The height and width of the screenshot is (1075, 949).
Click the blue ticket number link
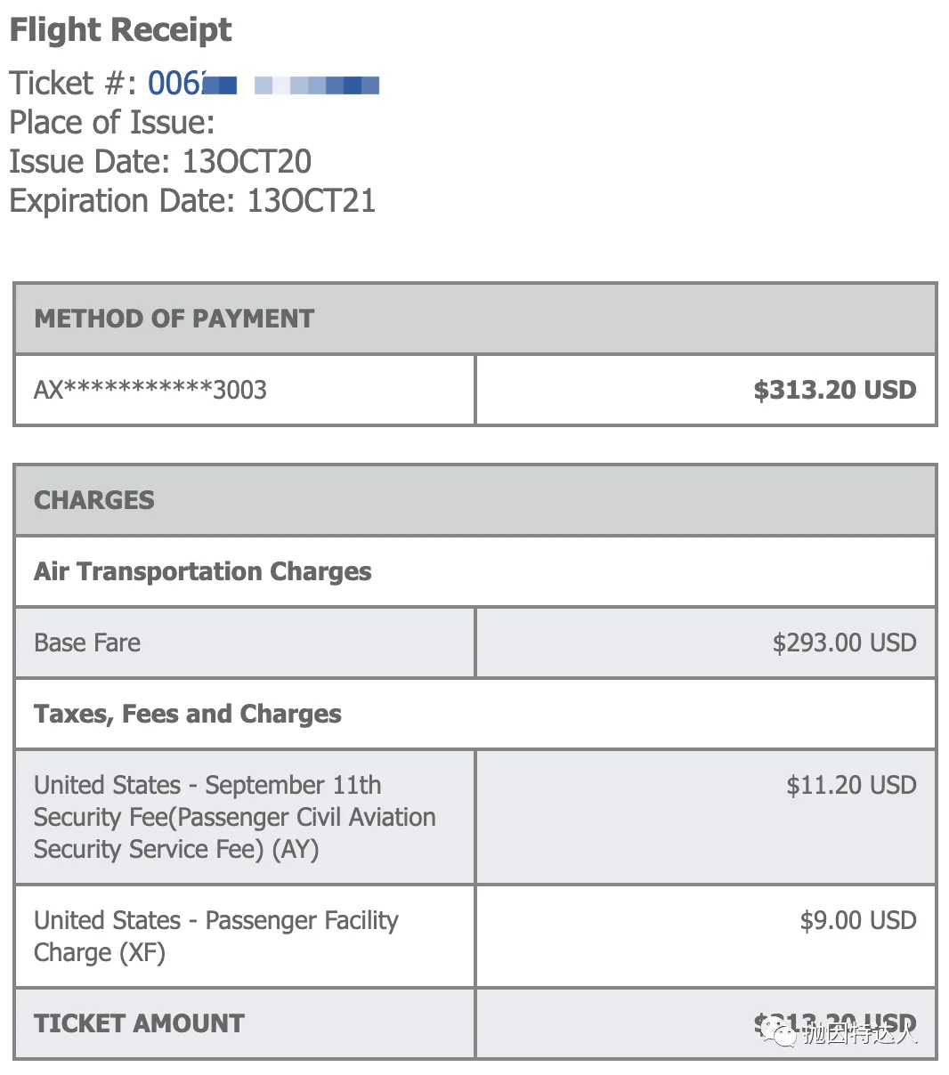click(264, 84)
